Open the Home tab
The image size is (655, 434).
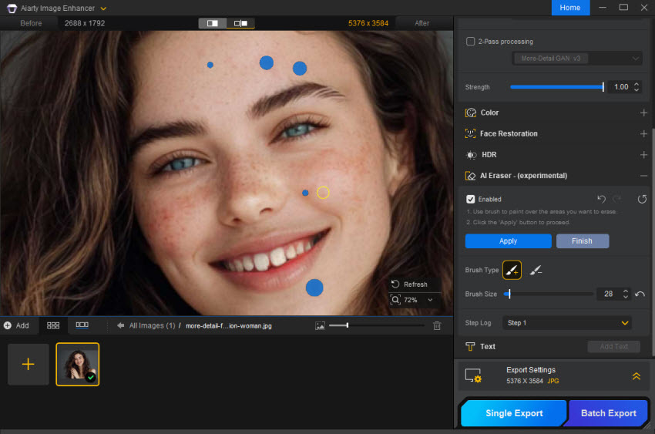[x=569, y=8]
